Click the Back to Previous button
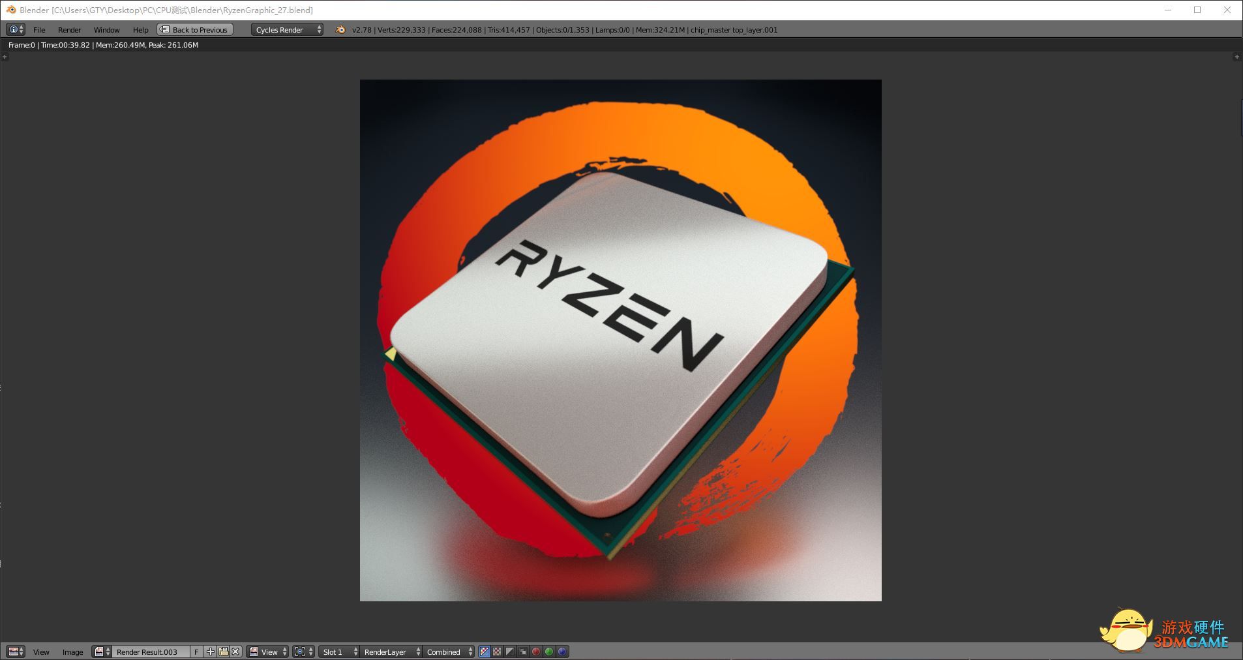1243x660 pixels. (x=195, y=29)
